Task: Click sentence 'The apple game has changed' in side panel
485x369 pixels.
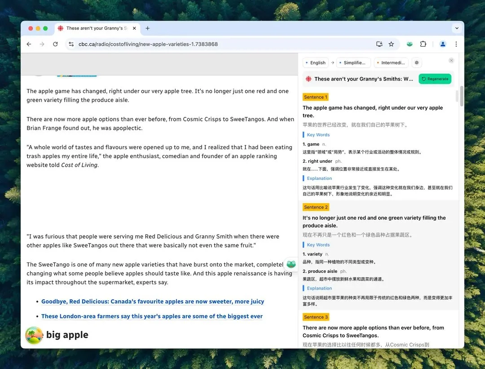Action: [373, 111]
